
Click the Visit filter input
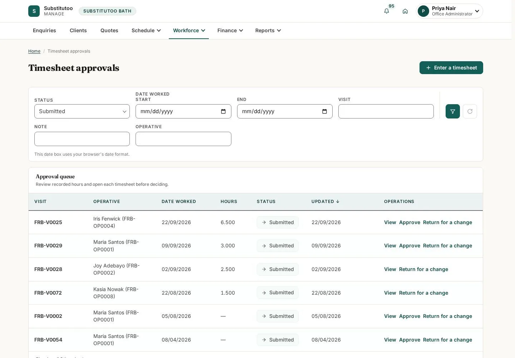tap(386, 111)
